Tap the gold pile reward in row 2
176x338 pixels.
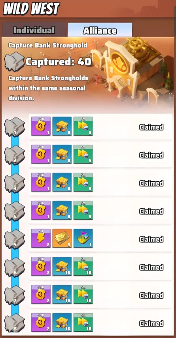(x=62, y=154)
